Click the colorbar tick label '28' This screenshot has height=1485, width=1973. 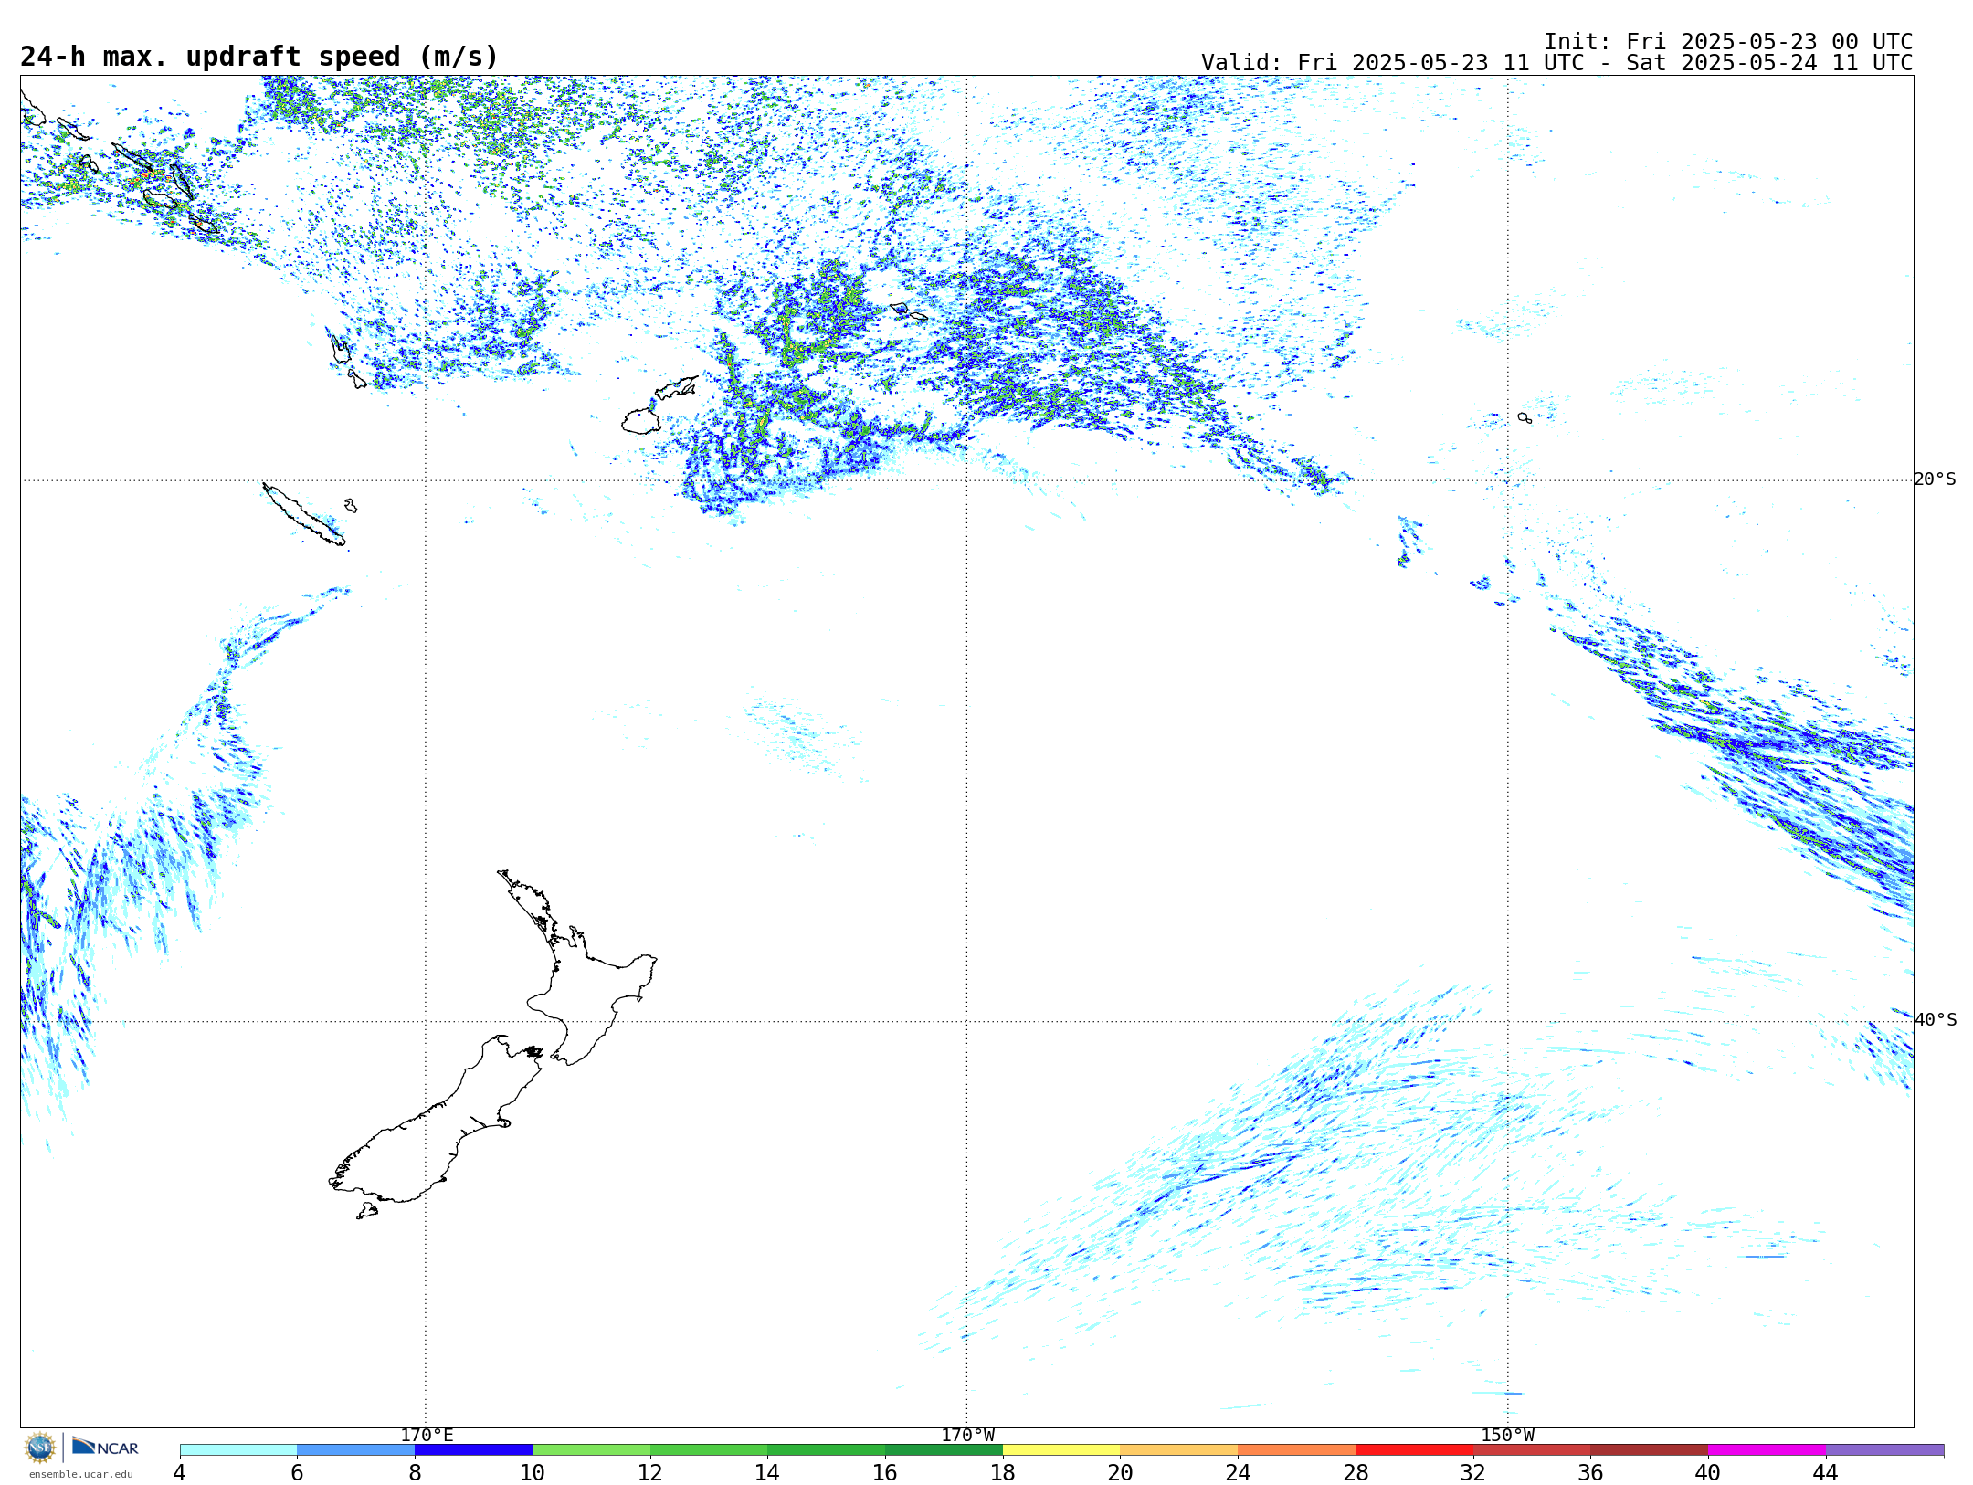[x=1356, y=1472]
